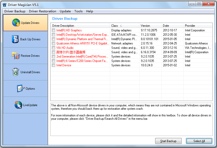Click the VIA Technologies provider cell

(198, 48)
